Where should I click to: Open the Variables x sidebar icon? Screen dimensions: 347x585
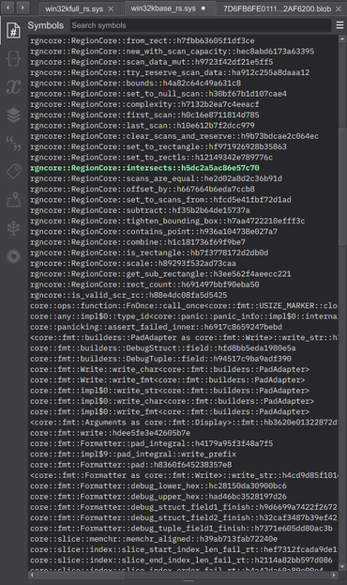(x=13, y=86)
